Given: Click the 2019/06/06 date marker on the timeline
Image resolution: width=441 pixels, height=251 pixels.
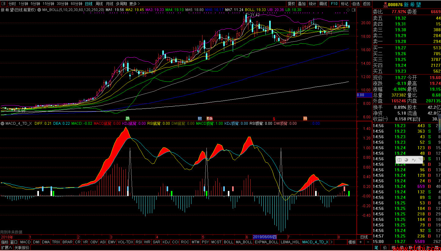Looking at the screenshot, I should click(265, 237).
